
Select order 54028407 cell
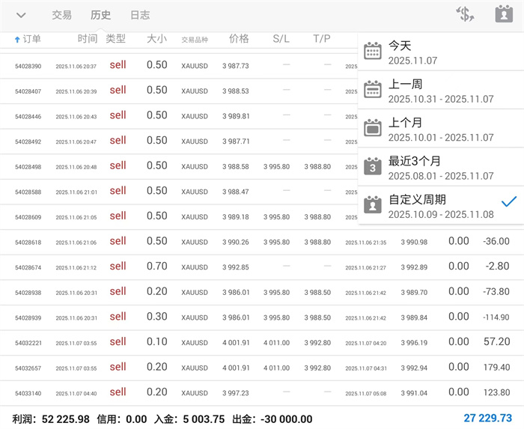coord(28,91)
